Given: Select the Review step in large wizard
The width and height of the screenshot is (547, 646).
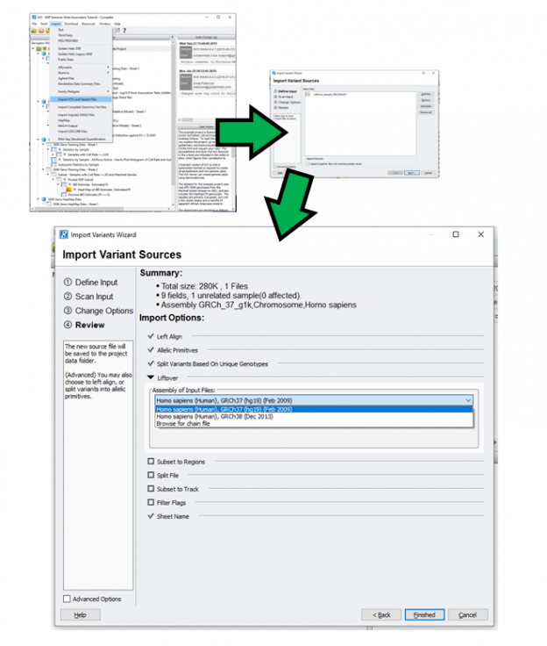Looking at the screenshot, I should [x=84, y=325].
